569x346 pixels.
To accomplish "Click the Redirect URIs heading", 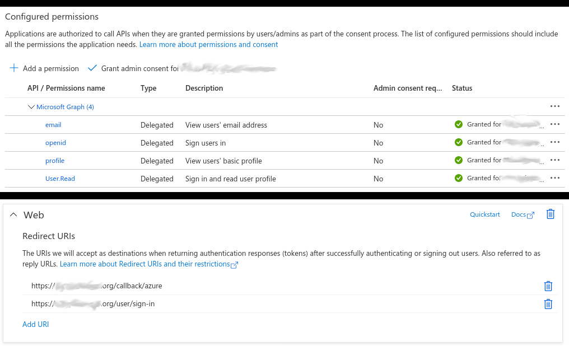I will 49,236.
